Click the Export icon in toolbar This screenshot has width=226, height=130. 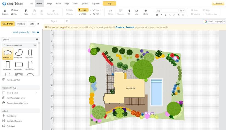point(5,10)
